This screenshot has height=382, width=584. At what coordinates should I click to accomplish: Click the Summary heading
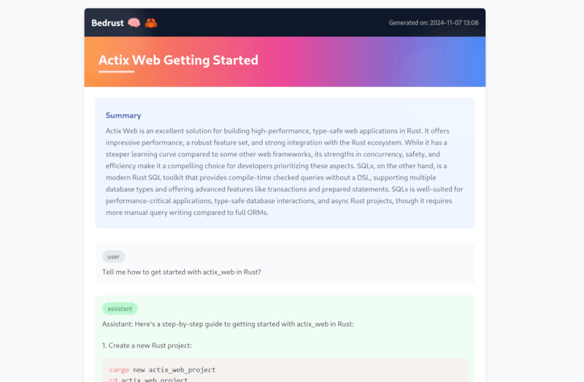(123, 115)
